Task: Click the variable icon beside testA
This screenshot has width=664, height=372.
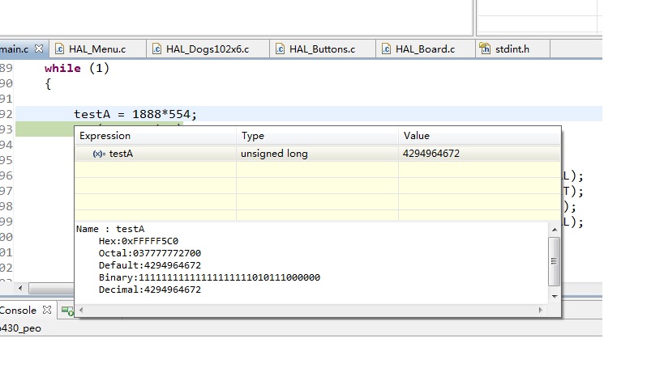Action: [x=99, y=154]
